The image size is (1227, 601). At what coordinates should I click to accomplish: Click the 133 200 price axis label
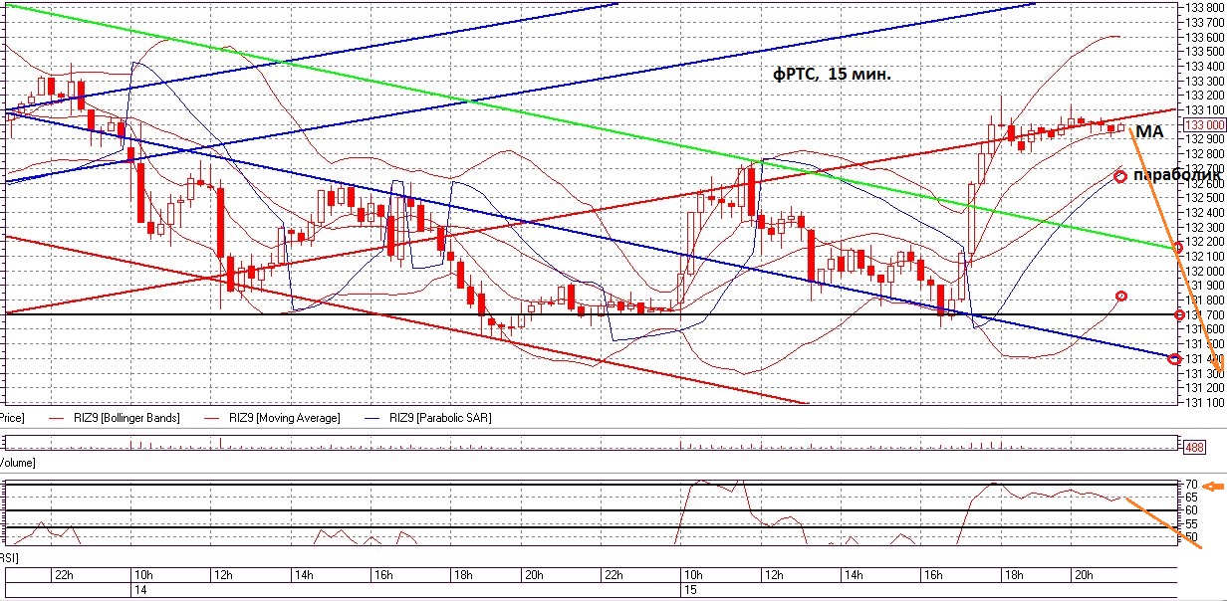(1203, 96)
